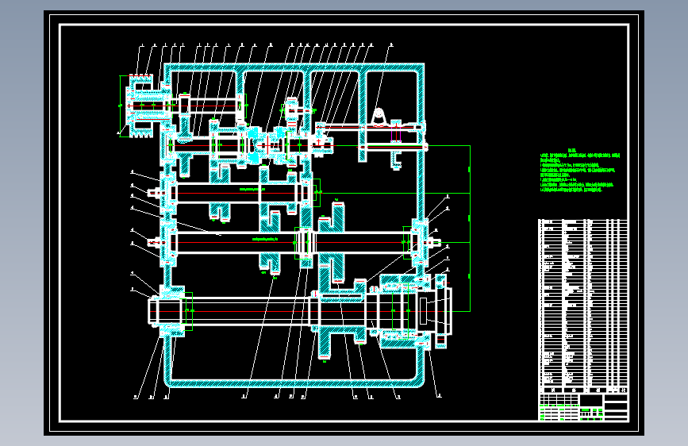
Task: Click the parts list table
Action: point(583,306)
